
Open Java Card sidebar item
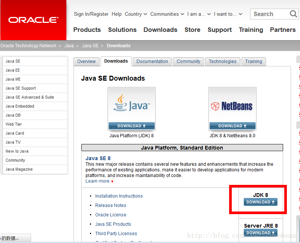[35, 133]
